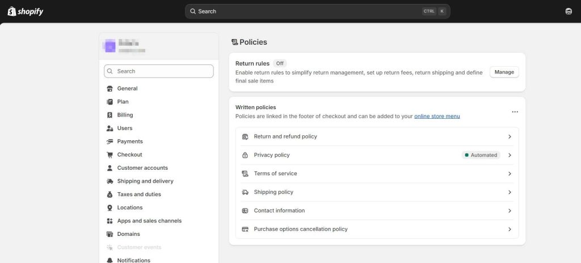Image resolution: width=581 pixels, height=263 pixels.
Task: Click the Written policies heading
Action: [x=256, y=107]
